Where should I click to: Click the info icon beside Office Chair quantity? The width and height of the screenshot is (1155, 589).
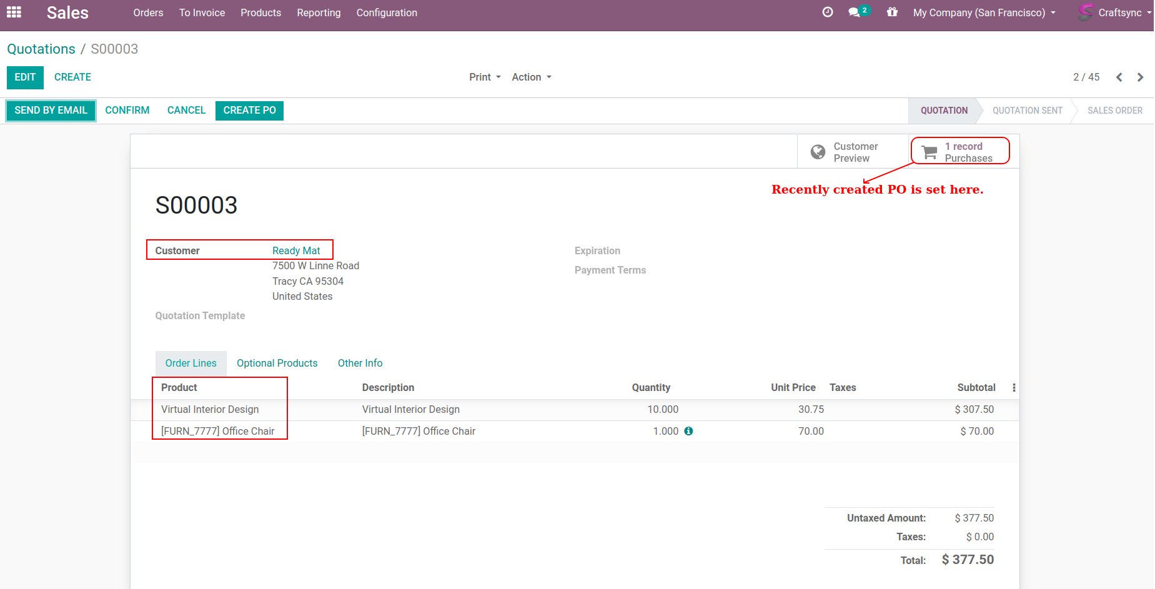[x=688, y=431]
